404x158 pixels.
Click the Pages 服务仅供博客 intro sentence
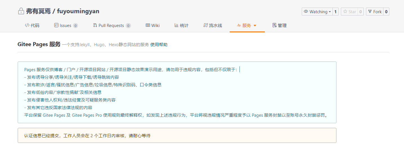(x=131, y=69)
